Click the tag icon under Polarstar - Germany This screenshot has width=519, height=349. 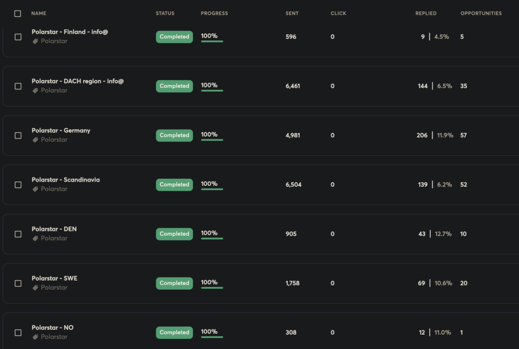point(35,140)
